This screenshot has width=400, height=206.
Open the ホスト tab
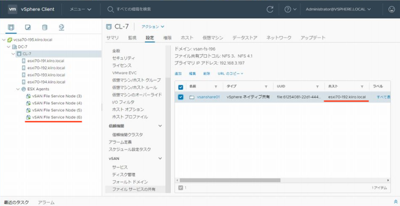click(x=187, y=38)
